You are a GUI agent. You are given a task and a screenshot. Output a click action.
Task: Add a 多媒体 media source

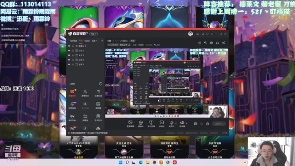(x=162, y=124)
